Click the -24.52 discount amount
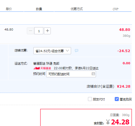Viewport: 135px width, 126px height. click(x=124, y=51)
